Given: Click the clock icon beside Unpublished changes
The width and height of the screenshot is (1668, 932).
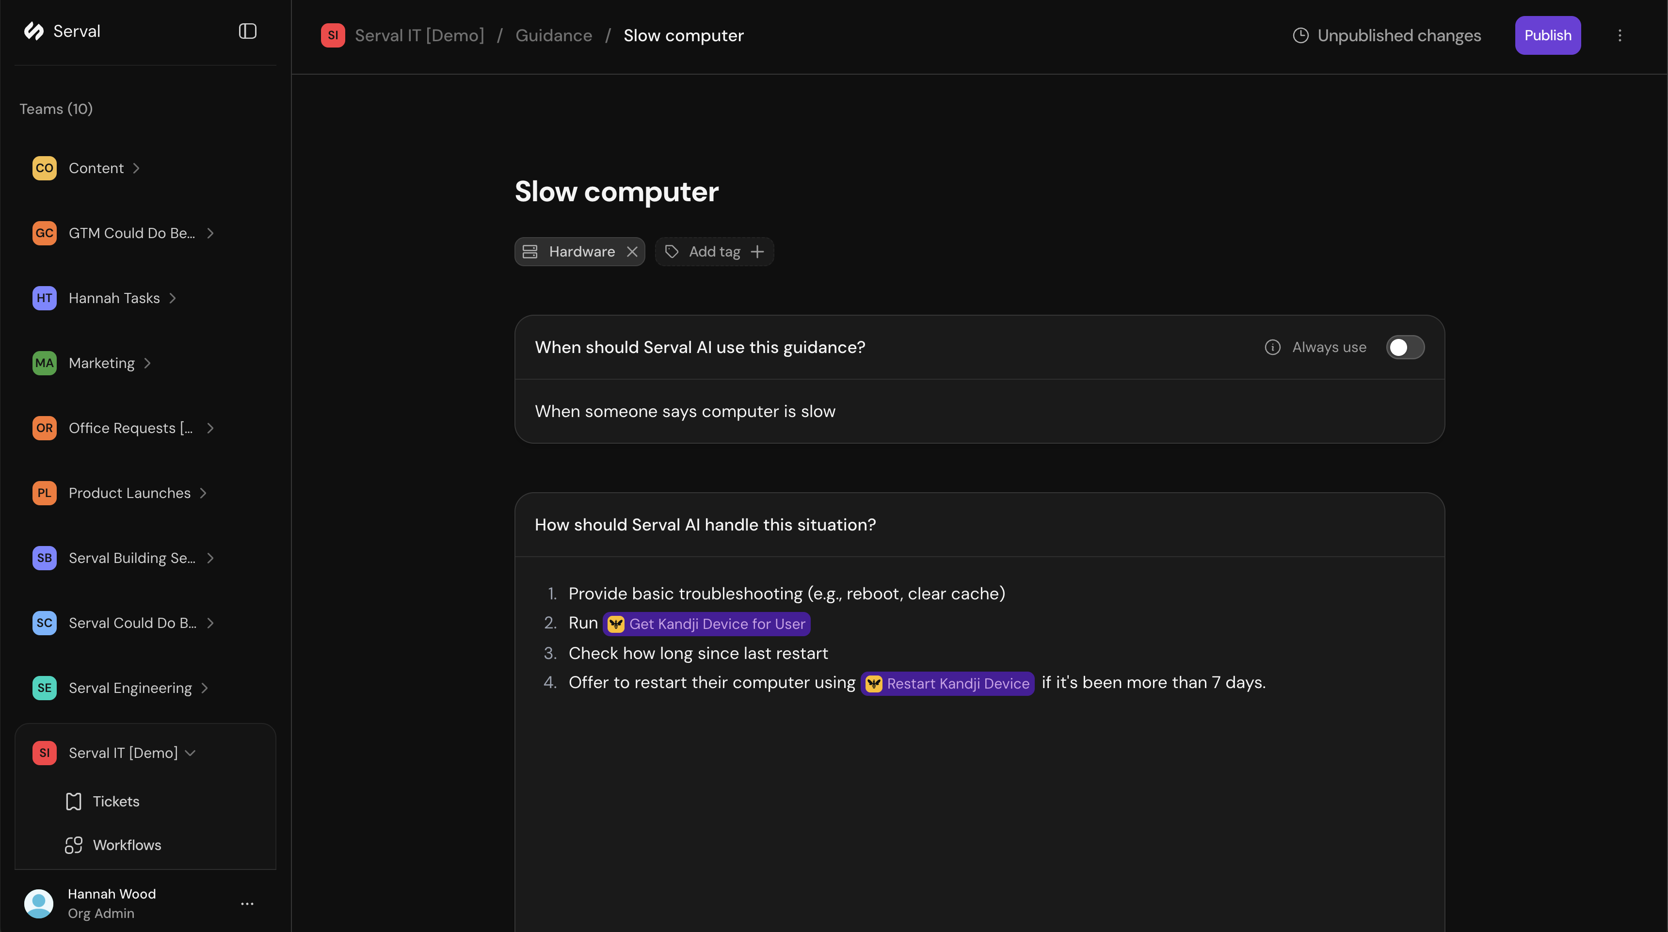Looking at the screenshot, I should tap(1300, 35).
